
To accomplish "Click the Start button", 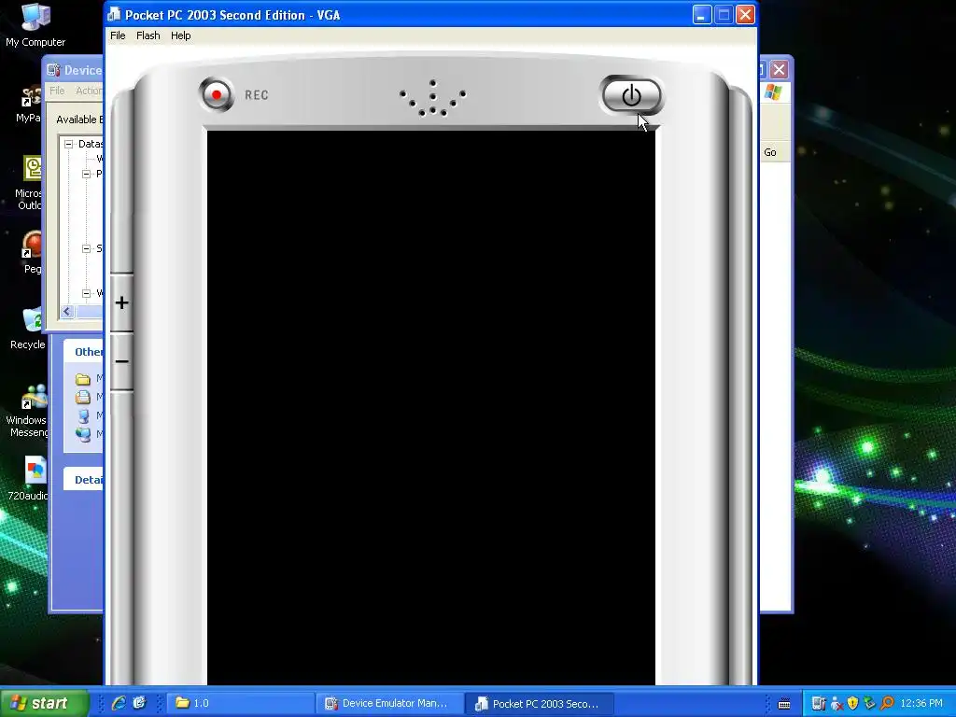I will coord(44,703).
